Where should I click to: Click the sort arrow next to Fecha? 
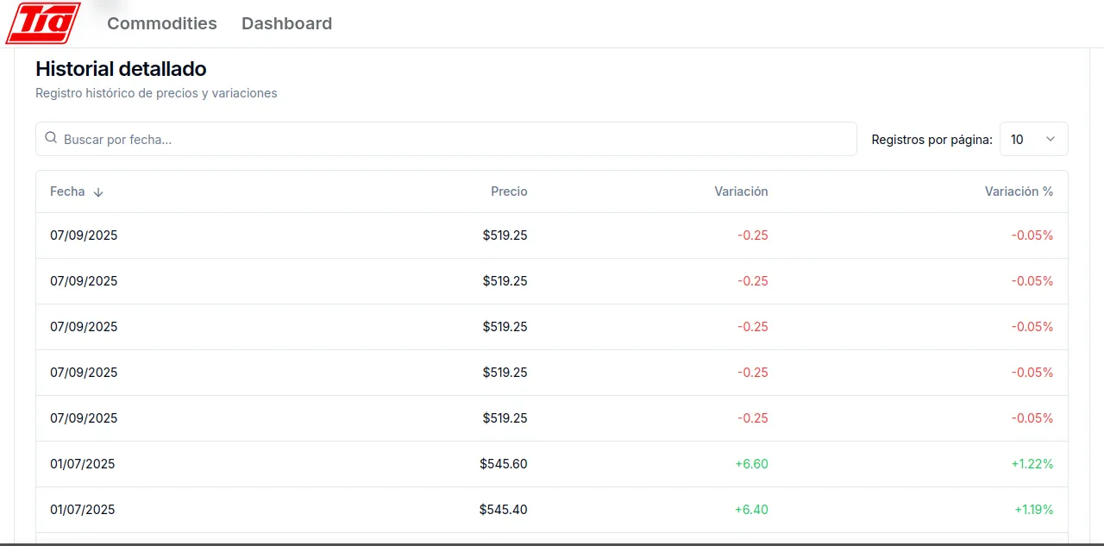pos(97,191)
